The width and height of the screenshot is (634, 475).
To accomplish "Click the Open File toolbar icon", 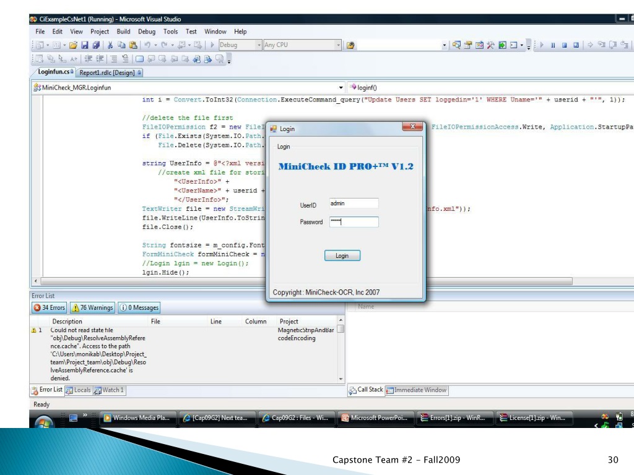I will (73, 45).
